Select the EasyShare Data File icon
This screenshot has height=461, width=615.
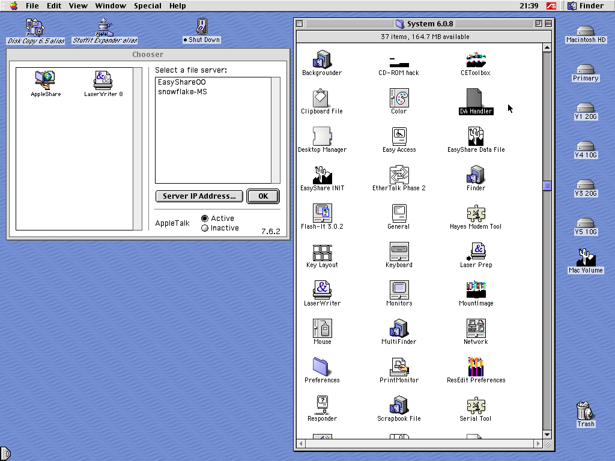(476, 136)
